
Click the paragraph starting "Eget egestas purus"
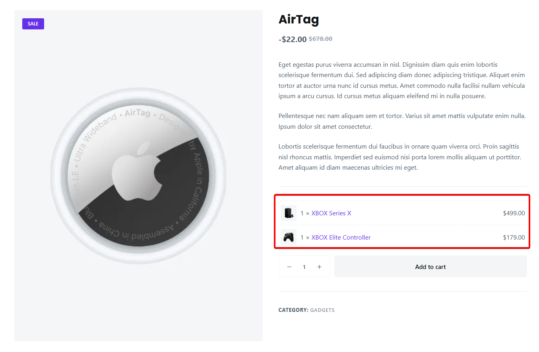[x=401, y=80]
